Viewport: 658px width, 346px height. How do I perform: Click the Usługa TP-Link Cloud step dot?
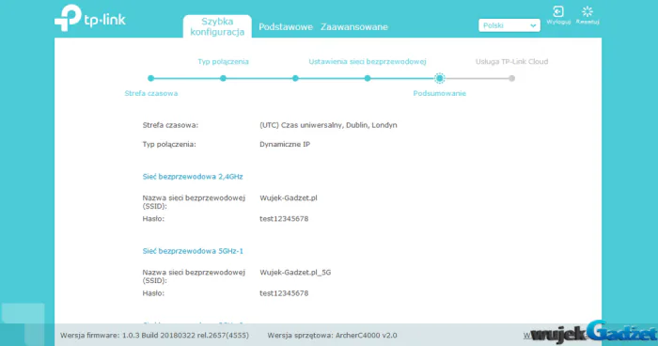(511, 78)
